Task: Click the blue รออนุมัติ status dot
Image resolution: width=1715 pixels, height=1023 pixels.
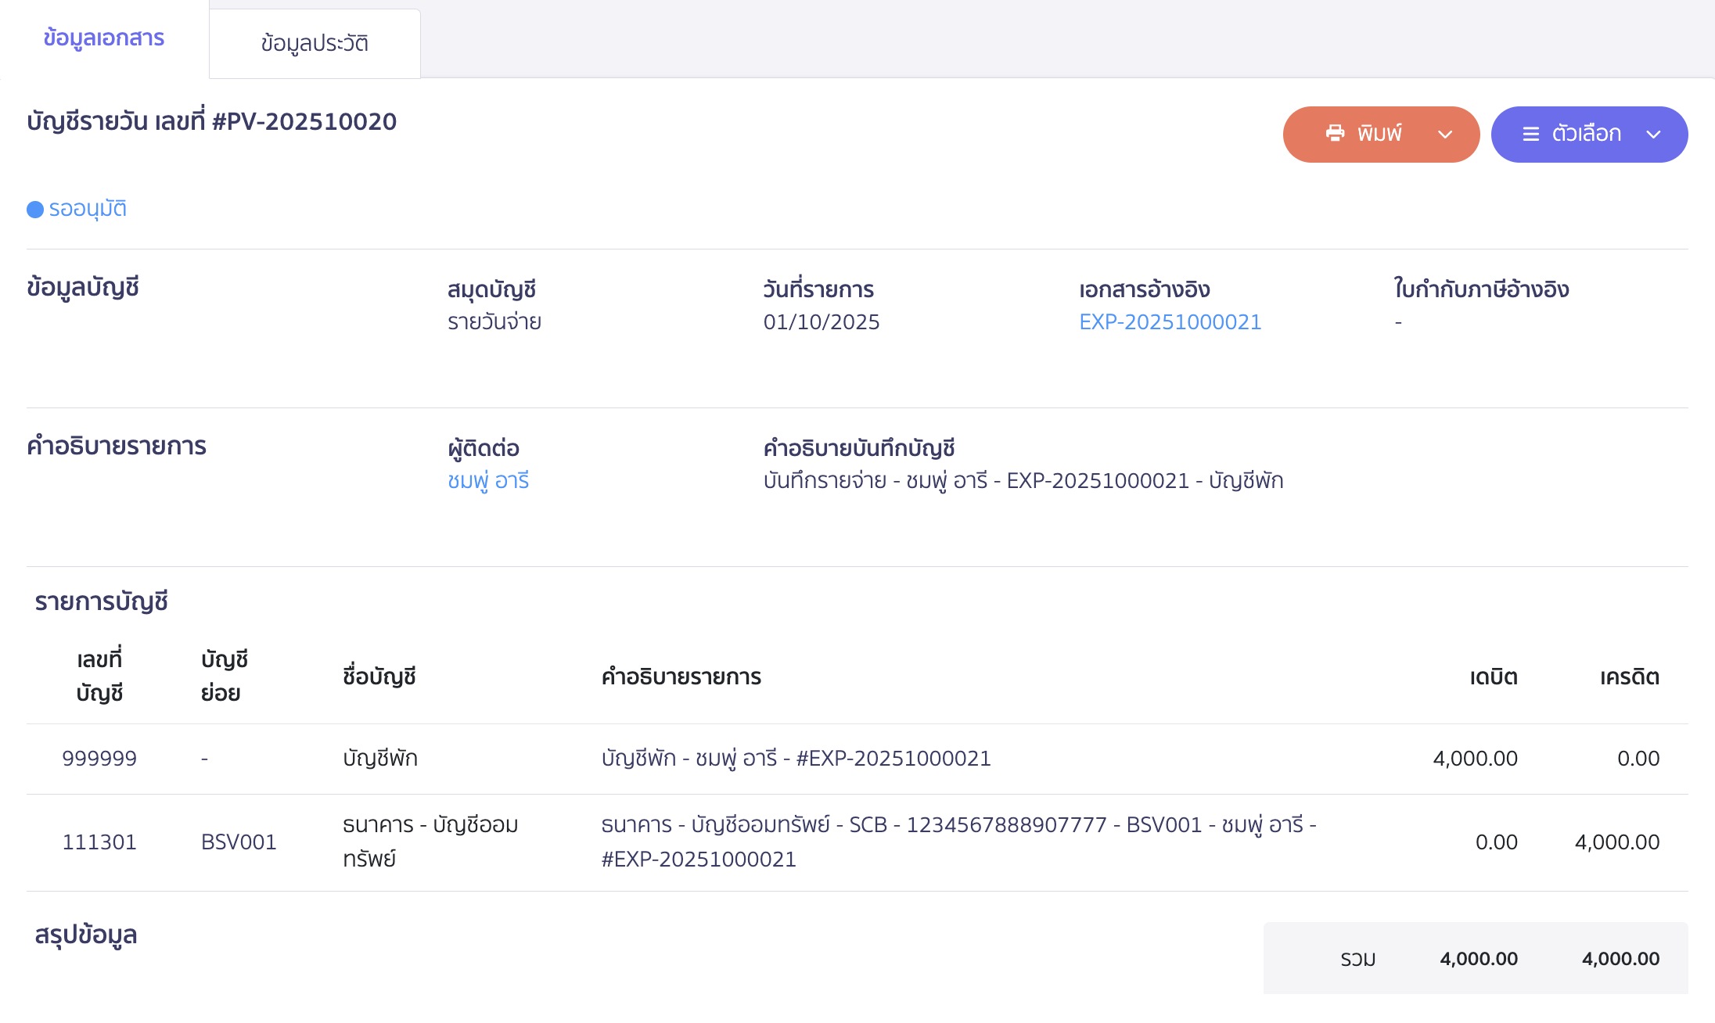Action: point(35,210)
